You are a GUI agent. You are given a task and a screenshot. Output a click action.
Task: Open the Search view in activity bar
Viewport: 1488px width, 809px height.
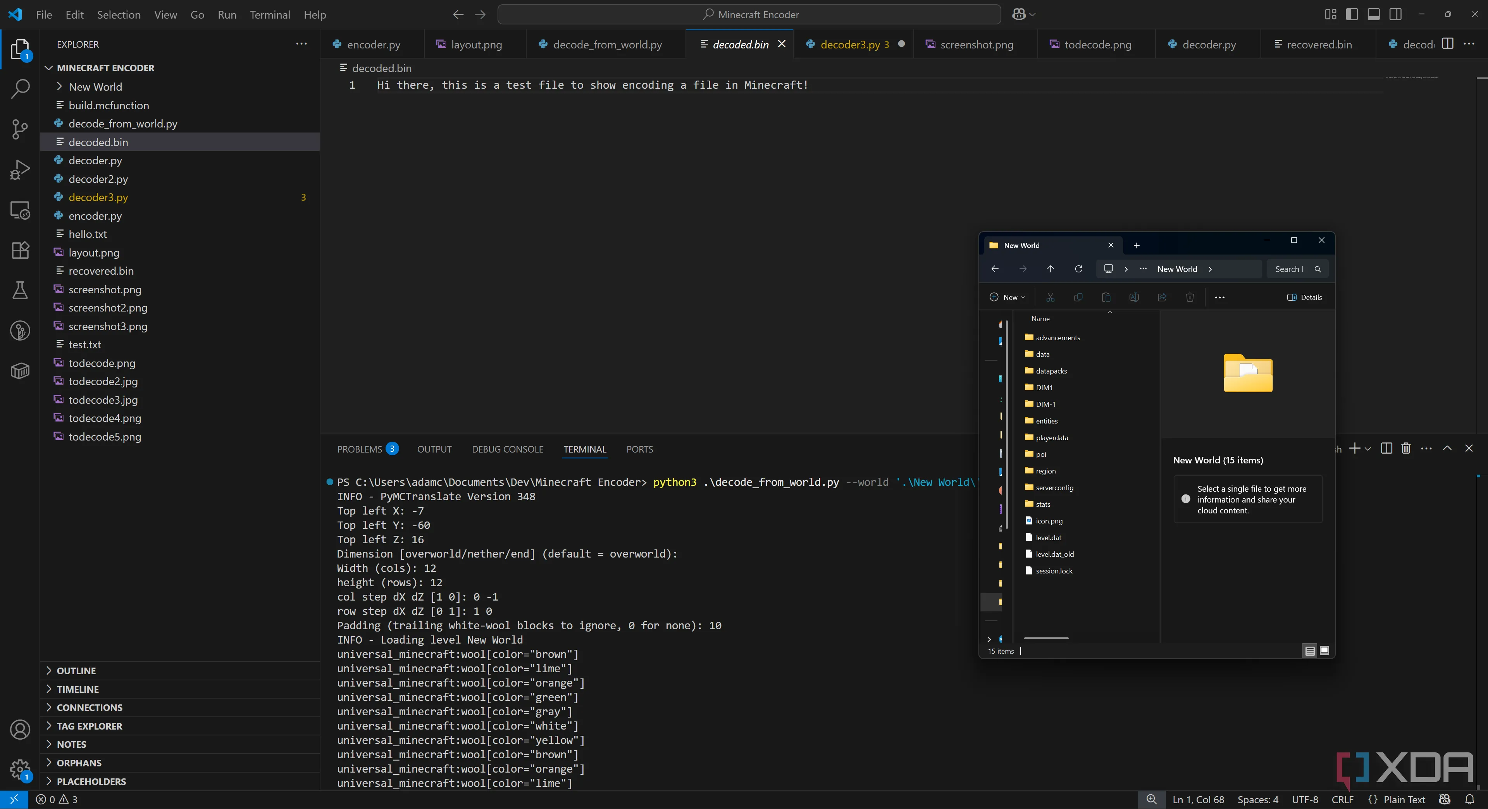click(x=20, y=89)
